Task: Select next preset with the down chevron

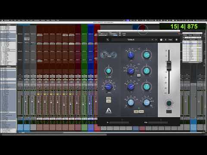Action: [x=156, y=40]
